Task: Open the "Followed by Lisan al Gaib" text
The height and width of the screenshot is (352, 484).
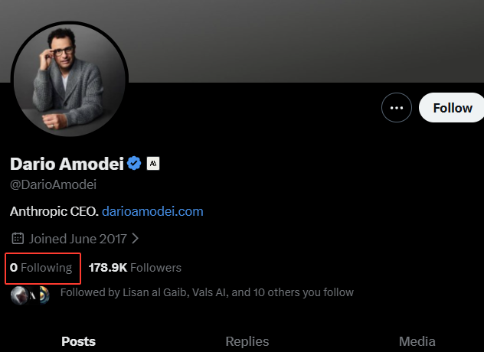Action: point(207,292)
